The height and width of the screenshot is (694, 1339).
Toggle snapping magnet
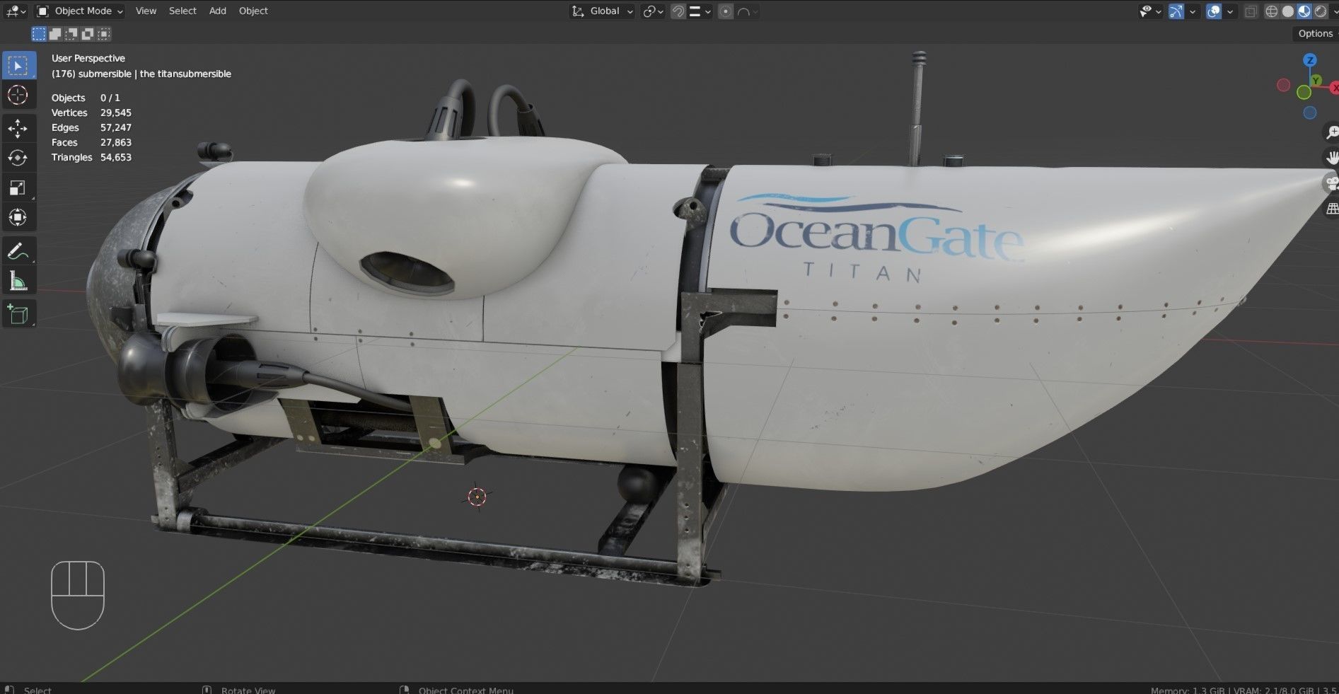click(678, 11)
